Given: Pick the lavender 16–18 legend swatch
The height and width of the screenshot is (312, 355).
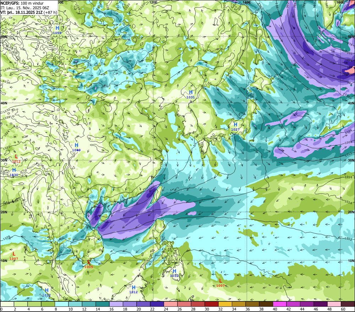Looking at the screenshot, I should 116,304.
